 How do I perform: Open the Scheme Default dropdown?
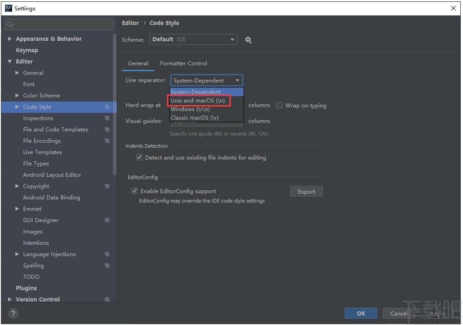coord(194,40)
